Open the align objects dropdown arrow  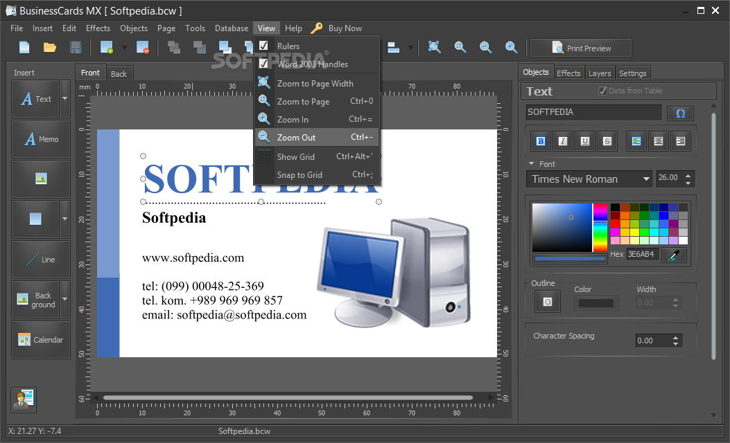(410, 47)
